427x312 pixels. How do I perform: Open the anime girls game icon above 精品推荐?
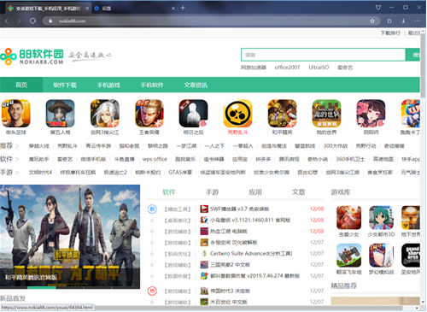(x=381, y=255)
